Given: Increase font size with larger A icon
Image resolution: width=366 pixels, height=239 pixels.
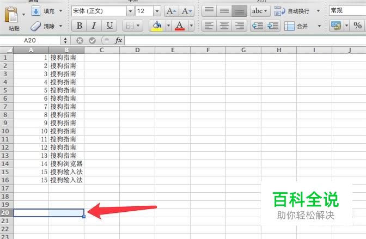Looking at the screenshot, I should (x=172, y=11).
